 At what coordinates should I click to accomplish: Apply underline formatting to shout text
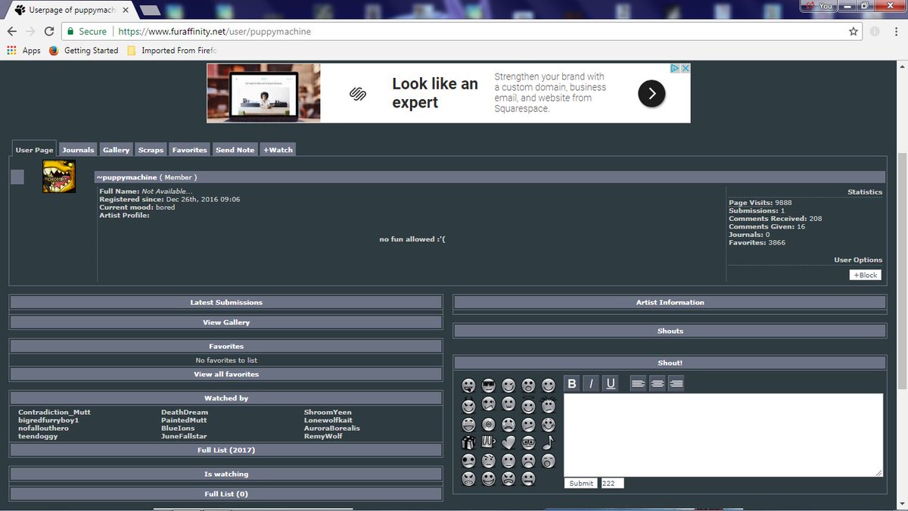tap(611, 383)
